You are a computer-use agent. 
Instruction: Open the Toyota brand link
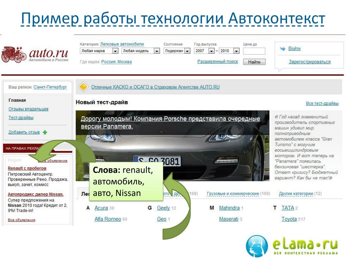(x=289, y=219)
